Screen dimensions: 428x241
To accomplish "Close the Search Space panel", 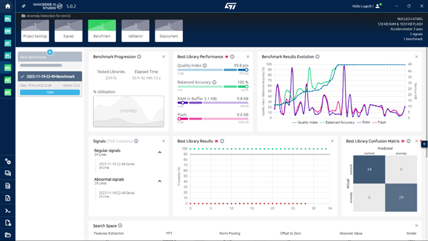I will click(416, 226).
